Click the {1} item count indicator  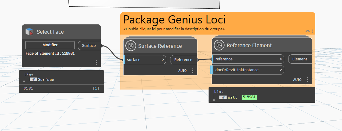(96, 89)
